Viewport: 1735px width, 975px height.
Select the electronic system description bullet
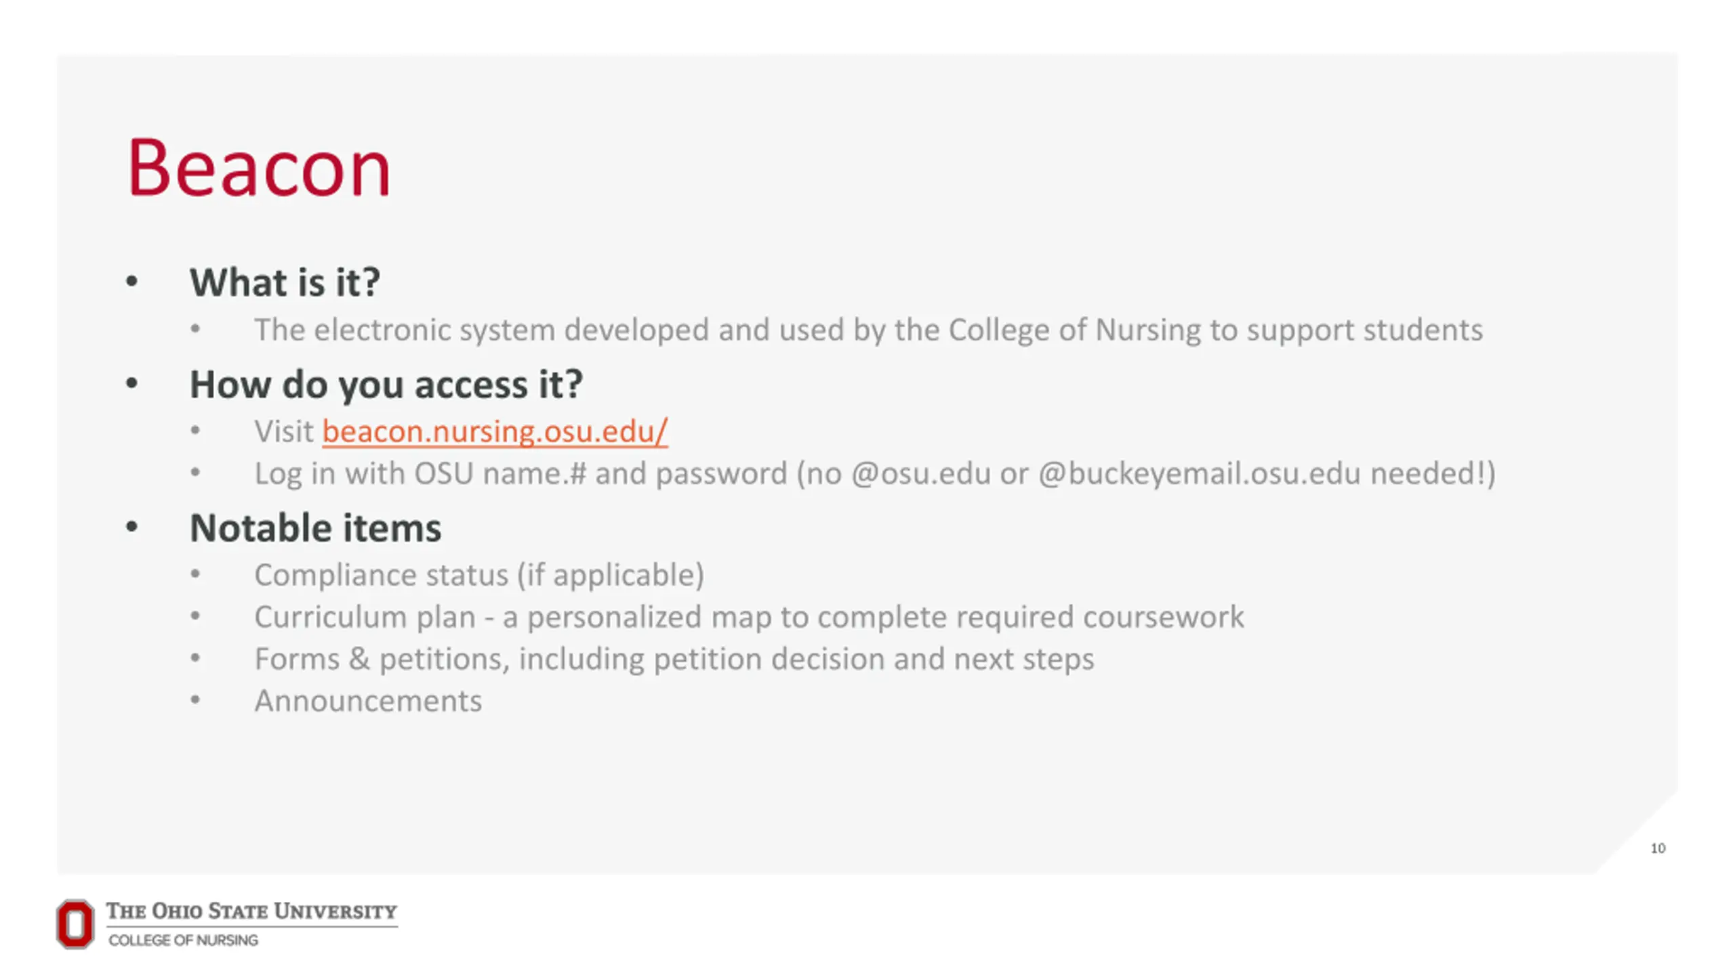868,330
